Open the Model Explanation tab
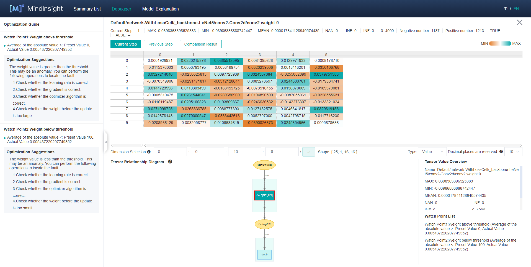 click(160, 9)
